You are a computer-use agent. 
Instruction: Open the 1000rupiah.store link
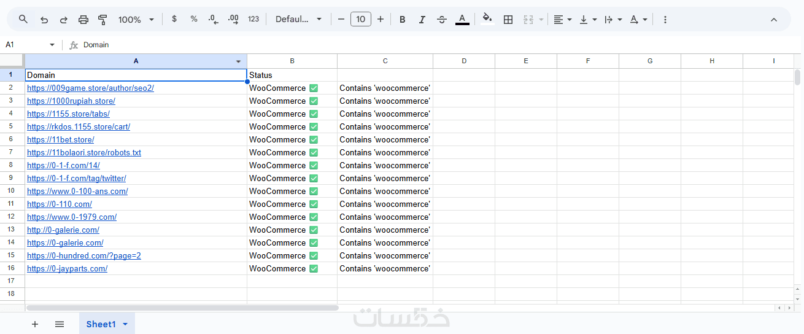(x=71, y=101)
